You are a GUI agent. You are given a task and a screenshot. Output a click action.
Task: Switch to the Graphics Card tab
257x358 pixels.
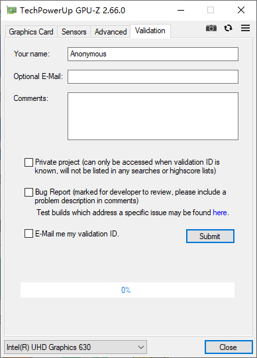point(31,31)
